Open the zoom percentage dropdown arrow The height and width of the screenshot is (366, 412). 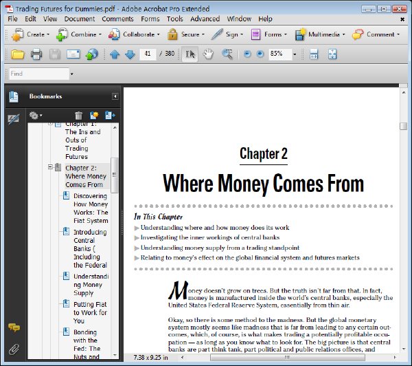(295, 54)
